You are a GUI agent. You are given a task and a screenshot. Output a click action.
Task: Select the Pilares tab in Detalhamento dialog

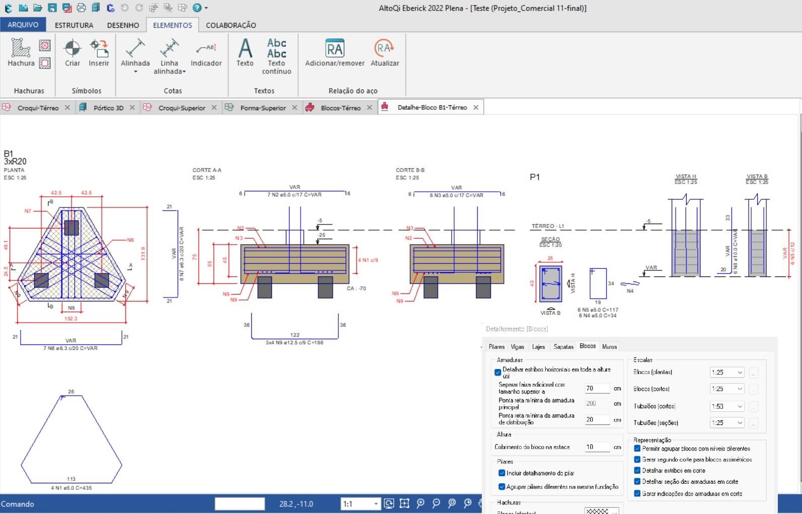point(496,346)
